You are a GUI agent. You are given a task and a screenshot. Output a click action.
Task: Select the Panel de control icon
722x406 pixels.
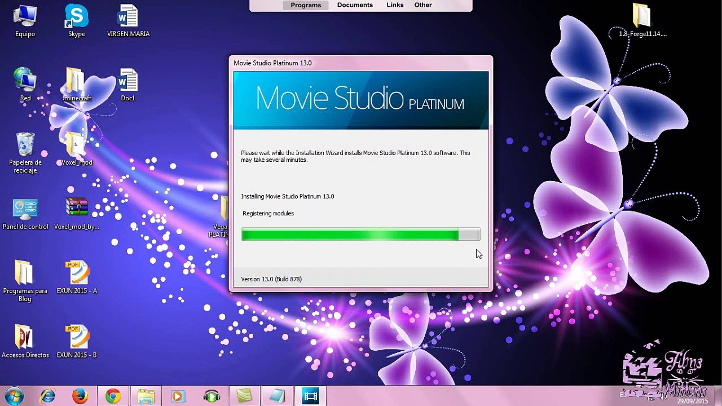point(25,214)
